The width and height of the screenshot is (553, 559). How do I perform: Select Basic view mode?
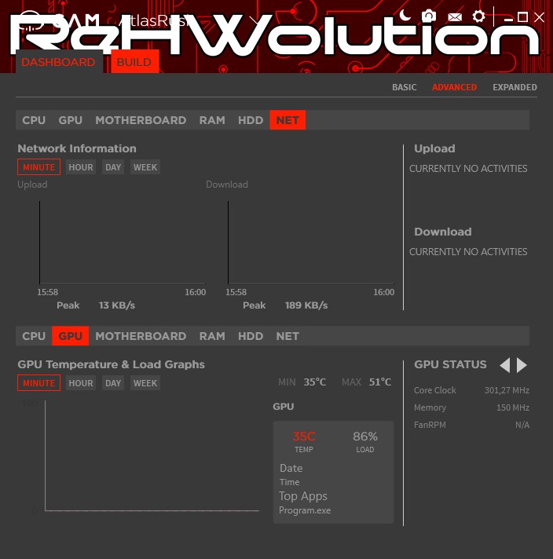tap(405, 87)
